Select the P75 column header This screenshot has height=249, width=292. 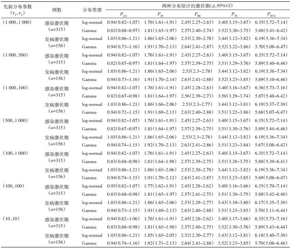point(234,15)
